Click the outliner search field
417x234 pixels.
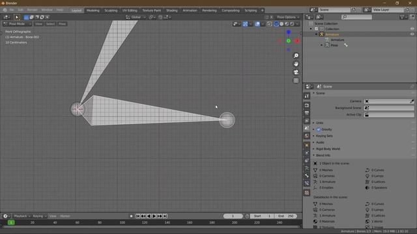pyautogui.click(x=356, y=17)
